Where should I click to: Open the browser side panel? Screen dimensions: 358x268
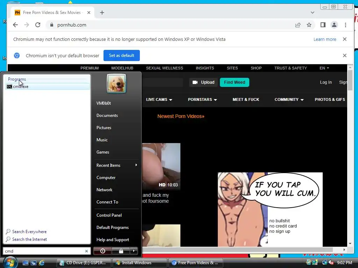(323, 25)
